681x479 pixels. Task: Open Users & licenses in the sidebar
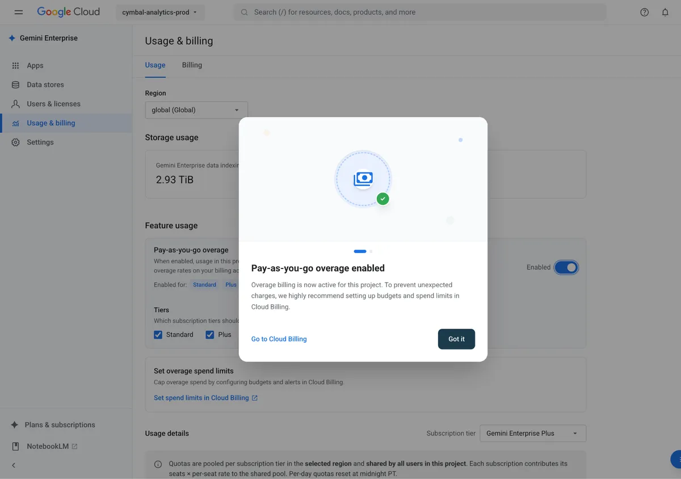click(x=66, y=104)
